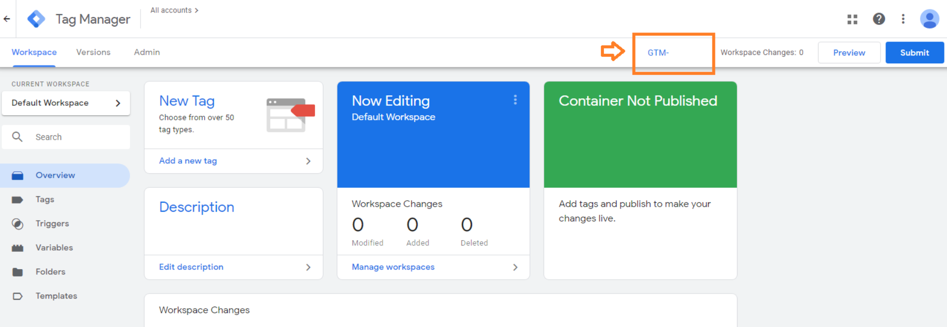Click the CURRENT WORKSPACE label
This screenshot has height=327, width=947.
click(50, 84)
